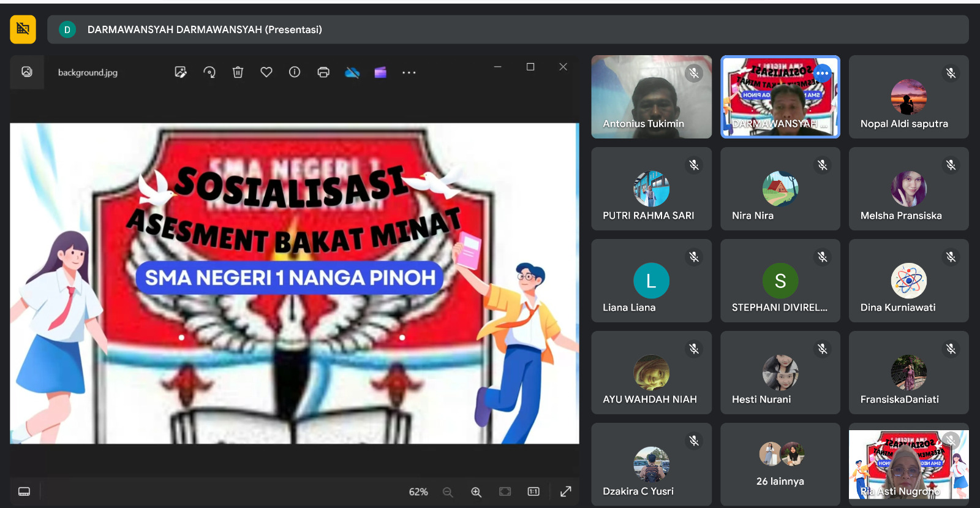The height and width of the screenshot is (508, 980).
Task: Toggle the filmstrip view at bottom left
Action: (24, 491)
